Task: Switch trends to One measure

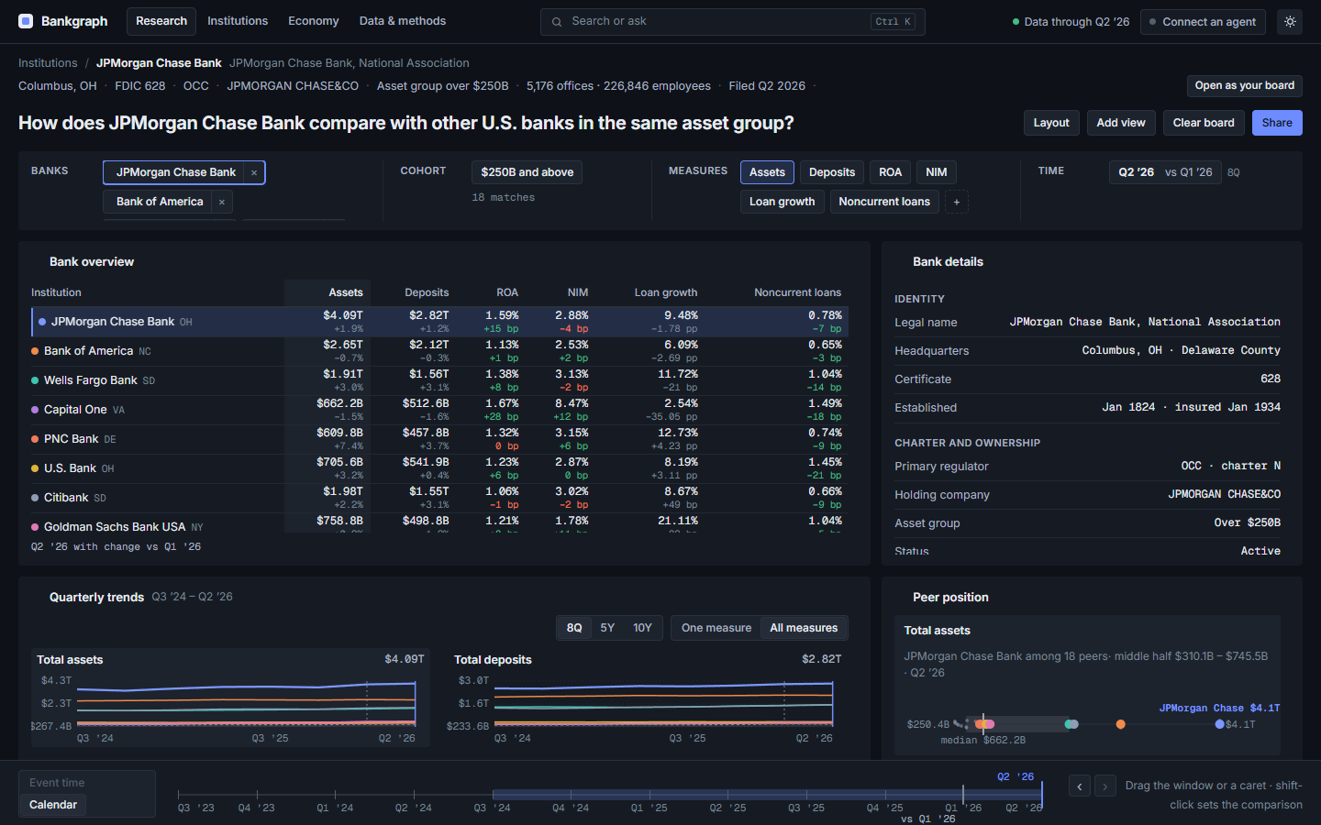Action: pos(716,628)
